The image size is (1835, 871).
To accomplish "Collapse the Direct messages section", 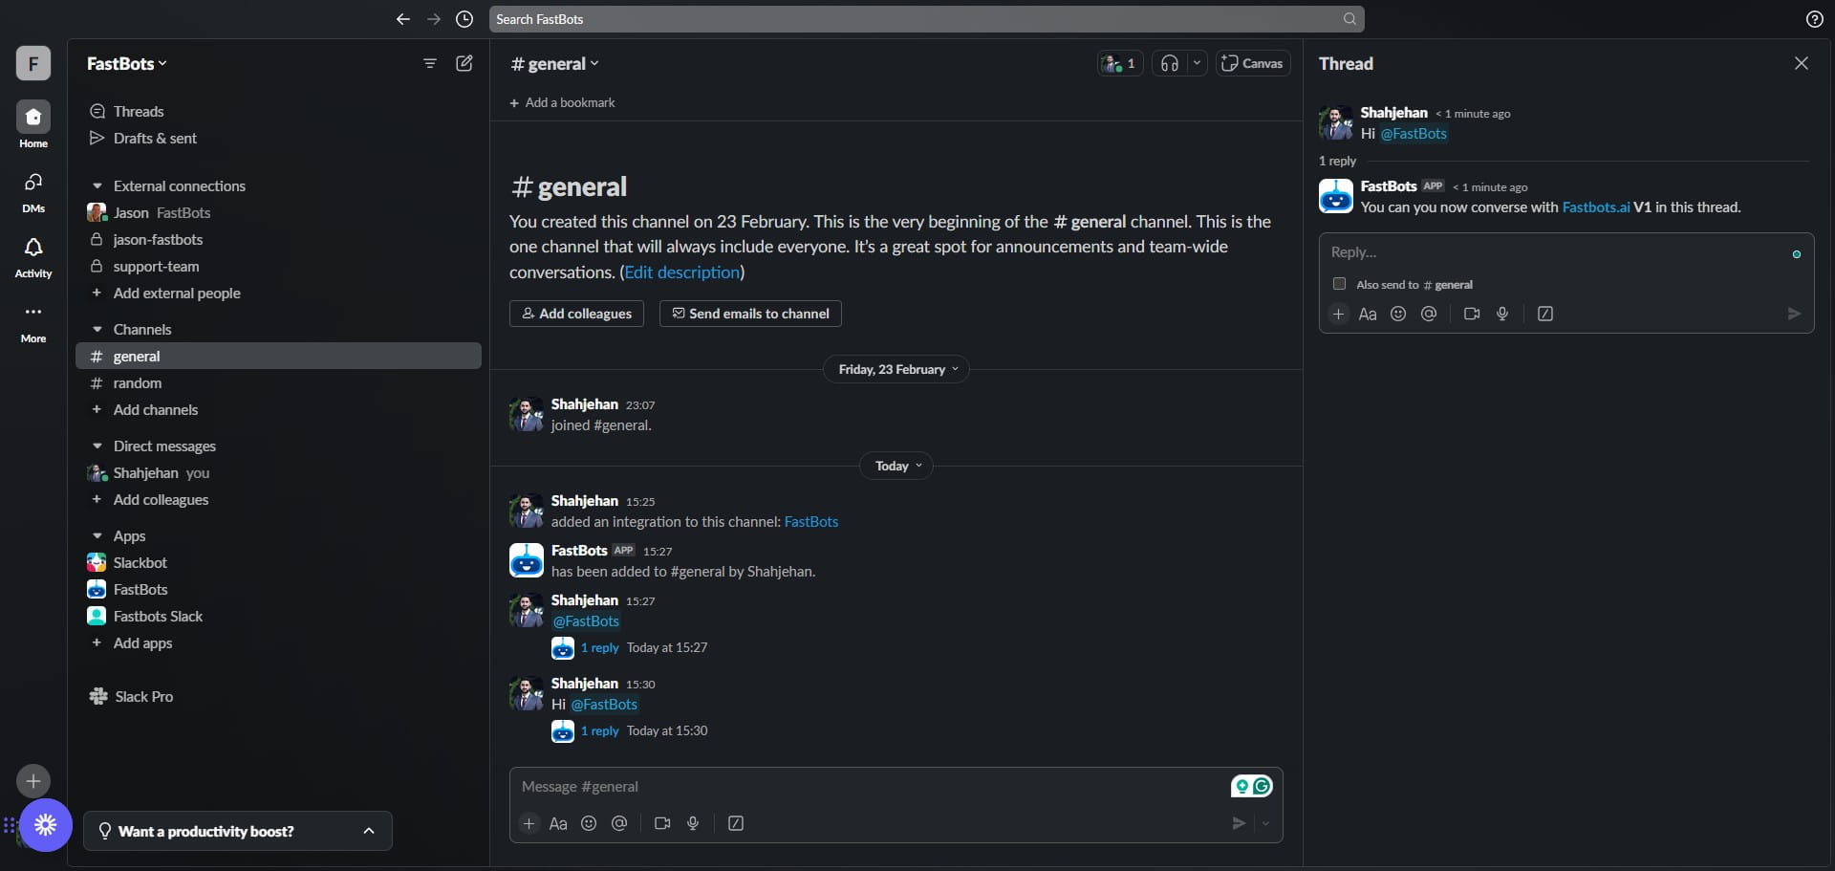I will coord(97,446).
